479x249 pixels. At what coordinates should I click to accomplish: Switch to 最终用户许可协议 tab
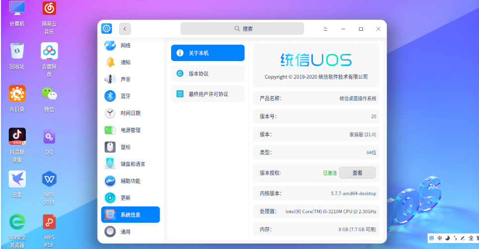[208, 94]
